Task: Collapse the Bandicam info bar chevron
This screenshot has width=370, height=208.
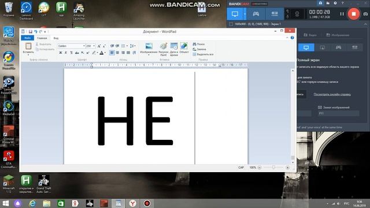Action: [x=365, y=24]
